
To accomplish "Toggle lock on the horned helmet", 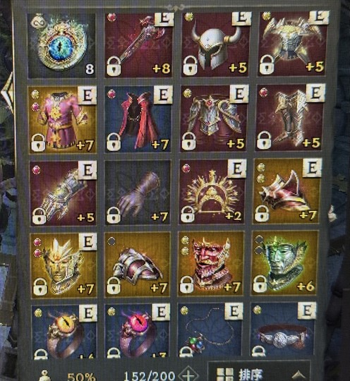I will 190,66.
